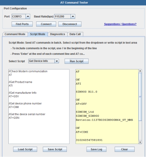Screen dimensions: 146x157
Task: Clear the yellow log output
Action: (125, 149)
